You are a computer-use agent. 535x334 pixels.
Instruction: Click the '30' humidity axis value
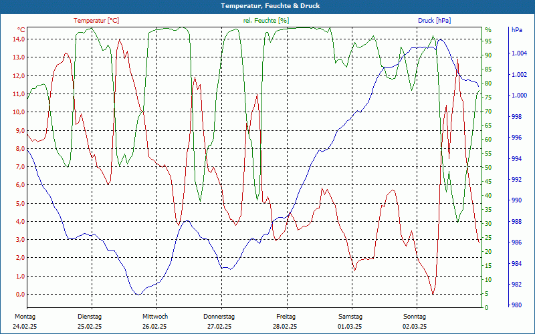488,224
